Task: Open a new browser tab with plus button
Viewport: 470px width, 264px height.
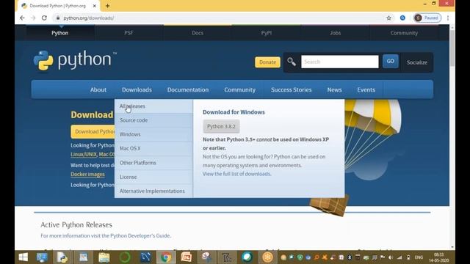Action: [107, 6]
